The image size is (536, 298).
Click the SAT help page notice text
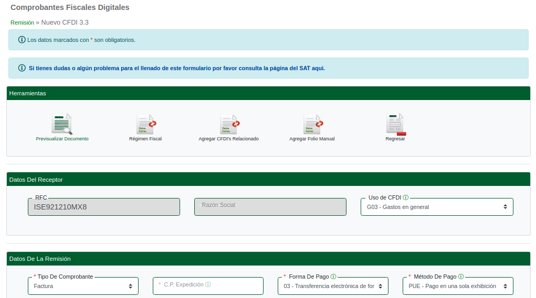[177, 68]
